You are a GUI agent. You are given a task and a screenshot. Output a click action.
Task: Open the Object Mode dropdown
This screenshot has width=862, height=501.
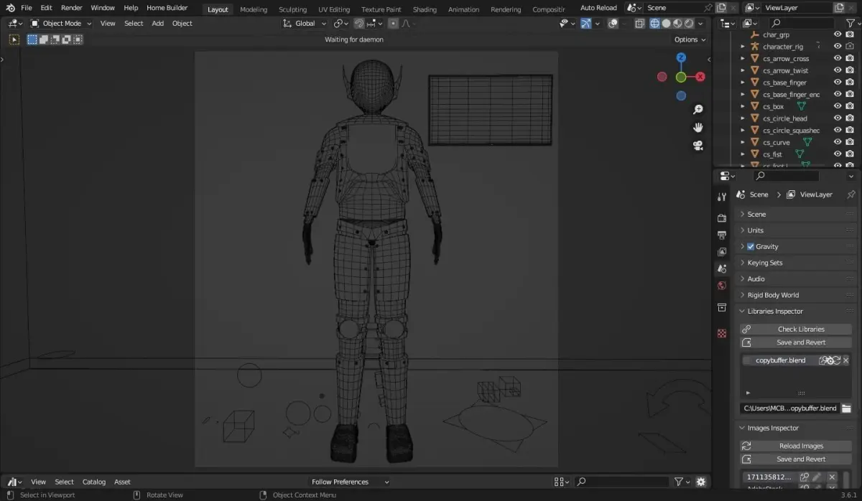pos(61,23)
